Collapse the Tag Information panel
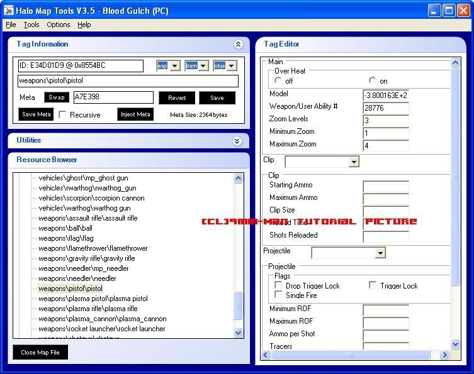Viewport: 474px width, 374px height. (238, 45)
